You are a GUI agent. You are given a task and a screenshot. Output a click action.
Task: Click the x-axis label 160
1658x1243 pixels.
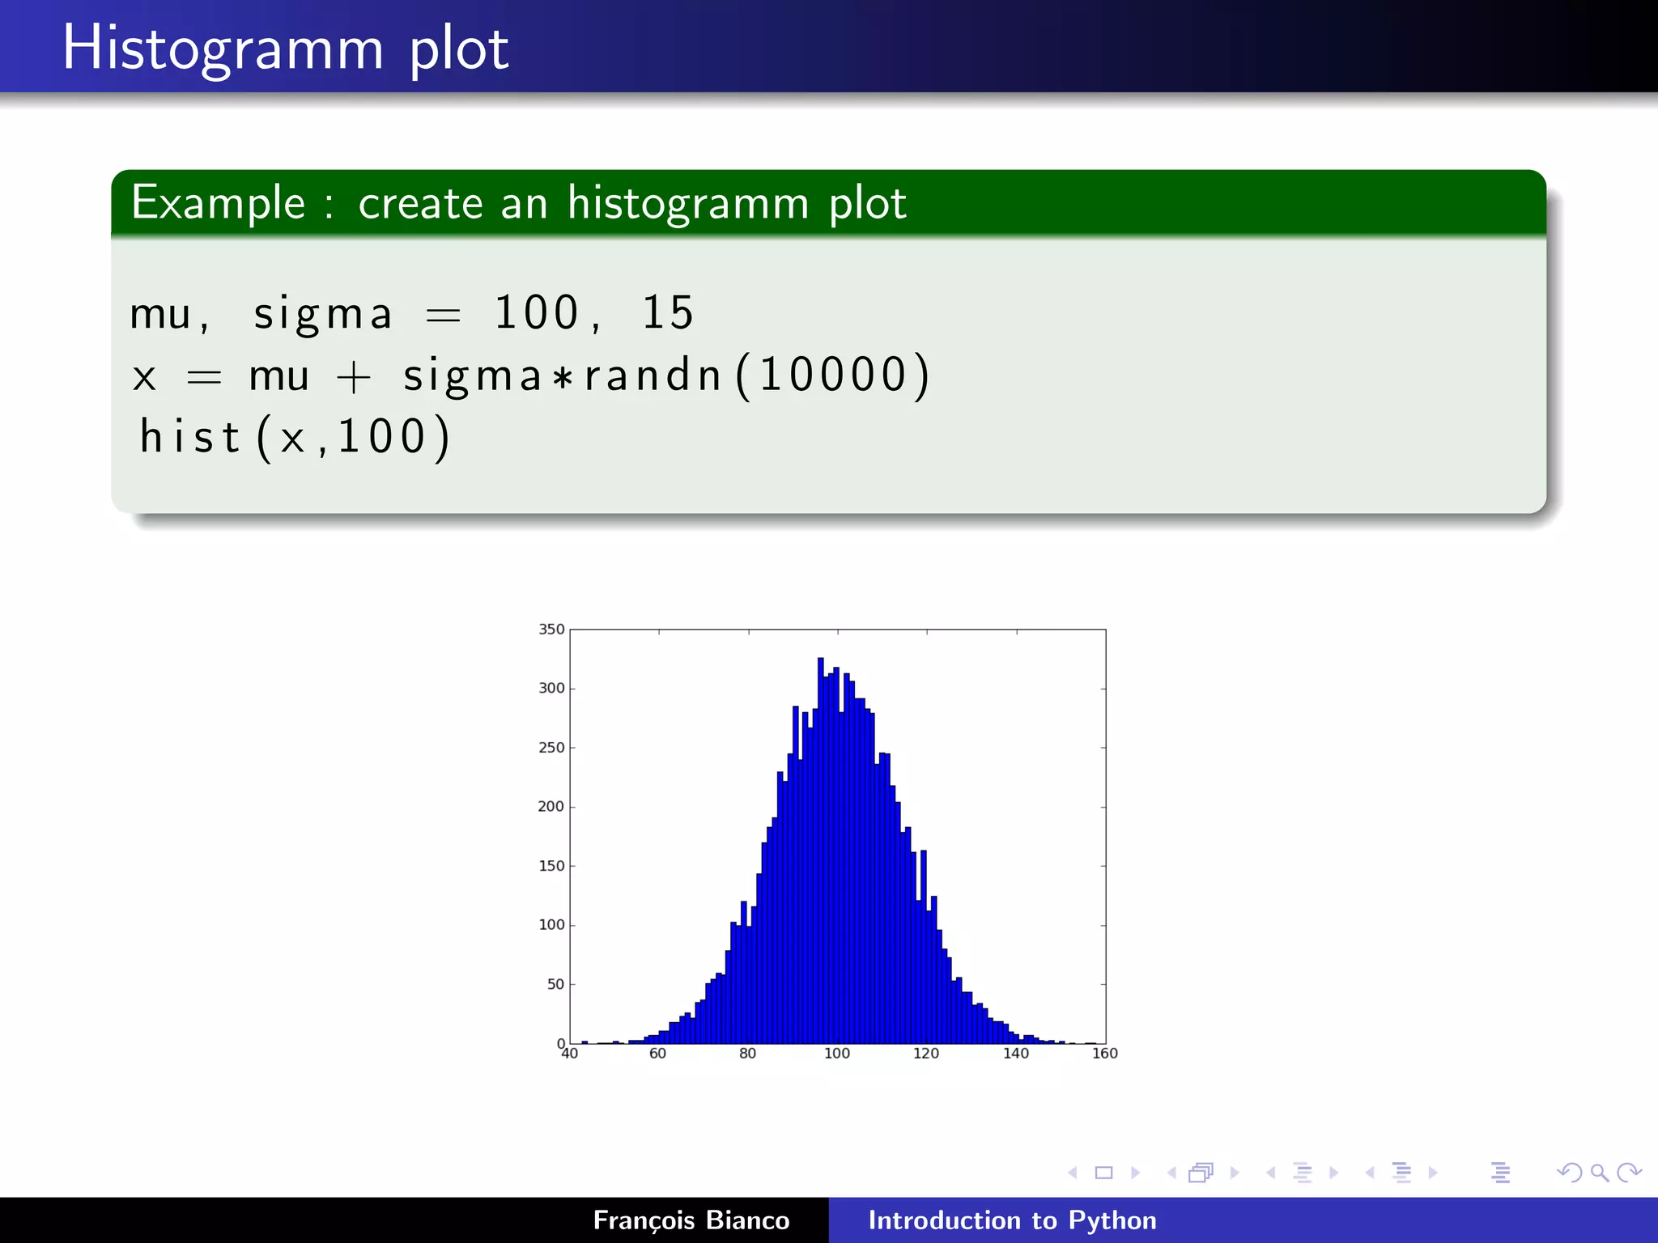[x=1105, y=1053]
